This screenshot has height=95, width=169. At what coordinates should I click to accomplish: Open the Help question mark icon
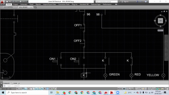(145, 2)
